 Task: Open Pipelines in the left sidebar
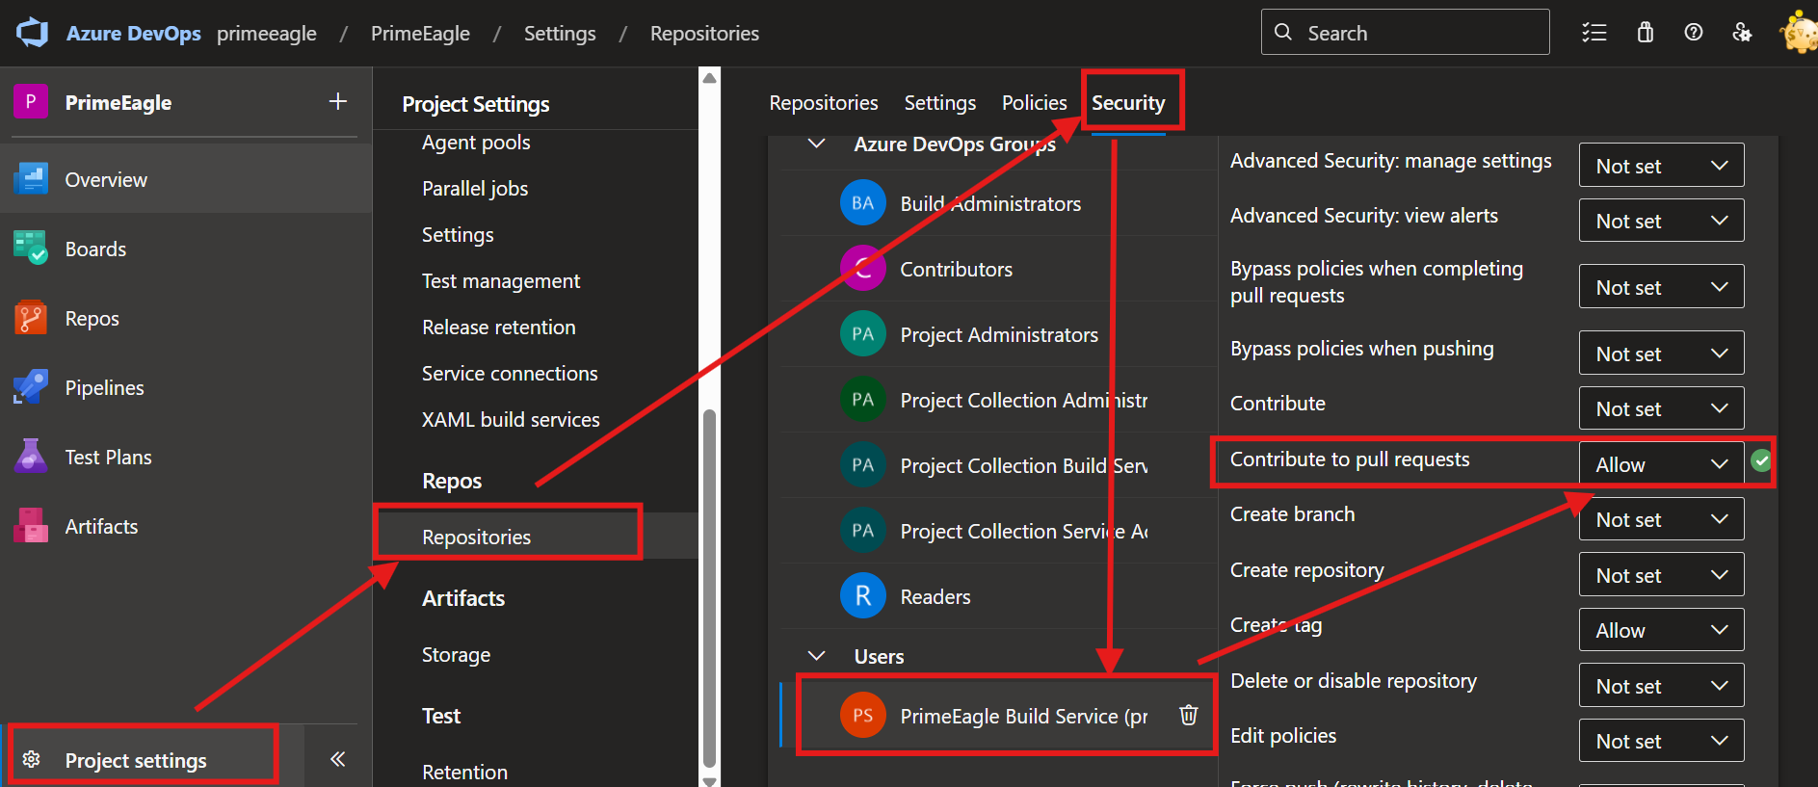tap(186, 387)
